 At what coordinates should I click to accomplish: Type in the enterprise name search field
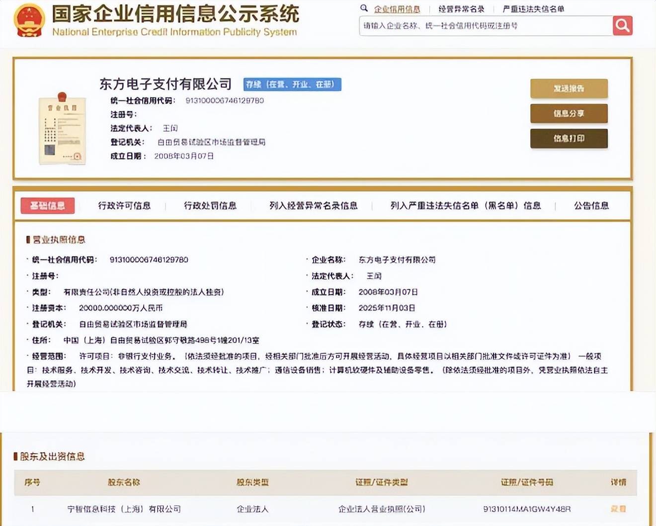tap(485, 26)
